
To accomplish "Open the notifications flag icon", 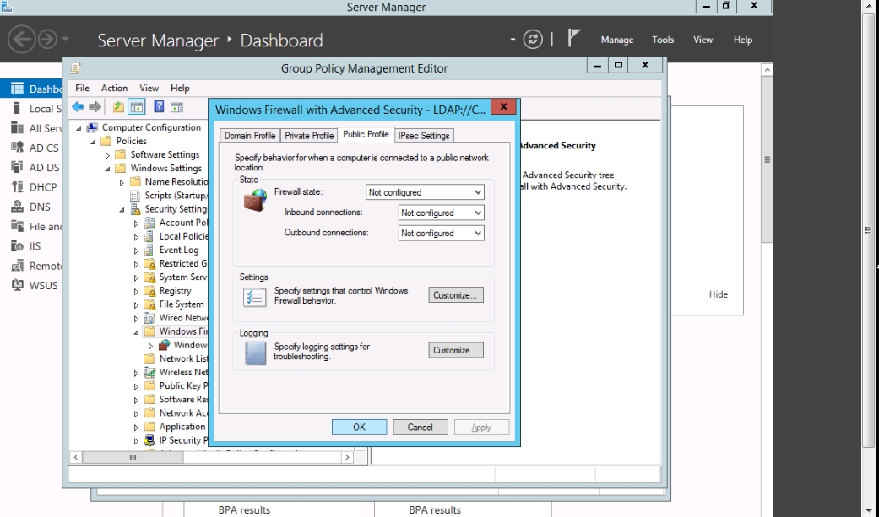I will pos(574,39).
